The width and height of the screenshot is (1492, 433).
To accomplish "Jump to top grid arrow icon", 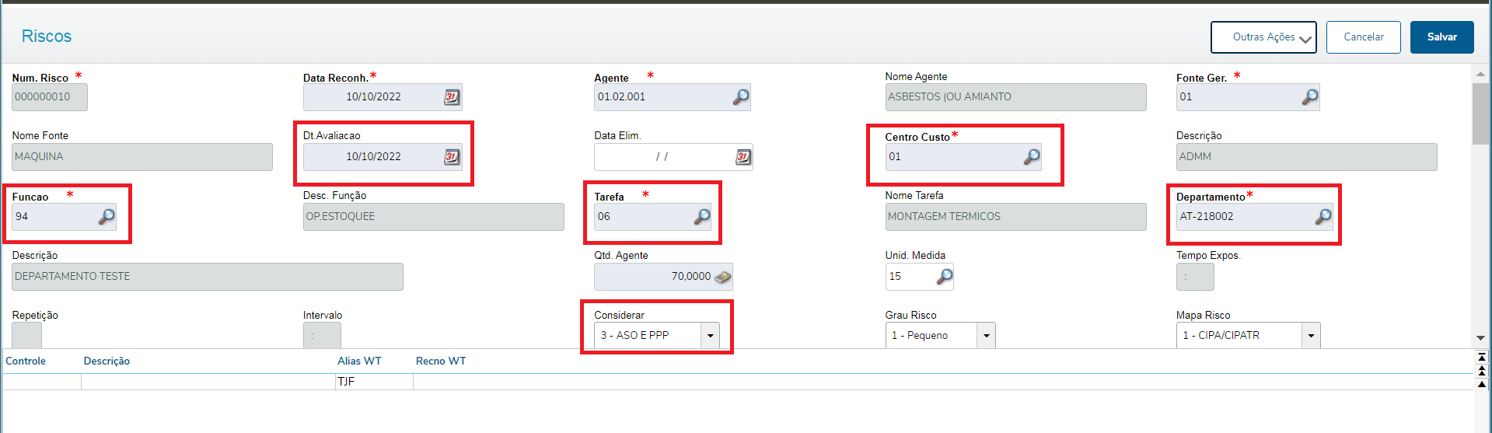I will [1482, 357].
